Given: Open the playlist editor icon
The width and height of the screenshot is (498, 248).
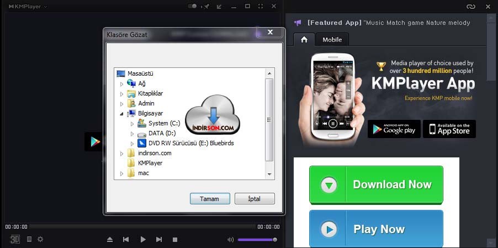Looking at the screenshot, I should coord(29,239).
